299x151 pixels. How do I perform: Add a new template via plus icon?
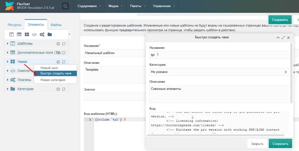pyautogui.click(x=58, y=44)
